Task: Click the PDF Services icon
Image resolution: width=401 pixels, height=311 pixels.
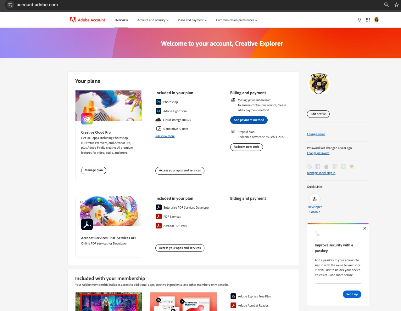Action: point(159,216)
